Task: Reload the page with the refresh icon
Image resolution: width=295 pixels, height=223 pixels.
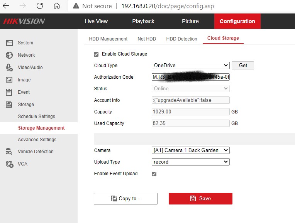Action: (40, 6)
